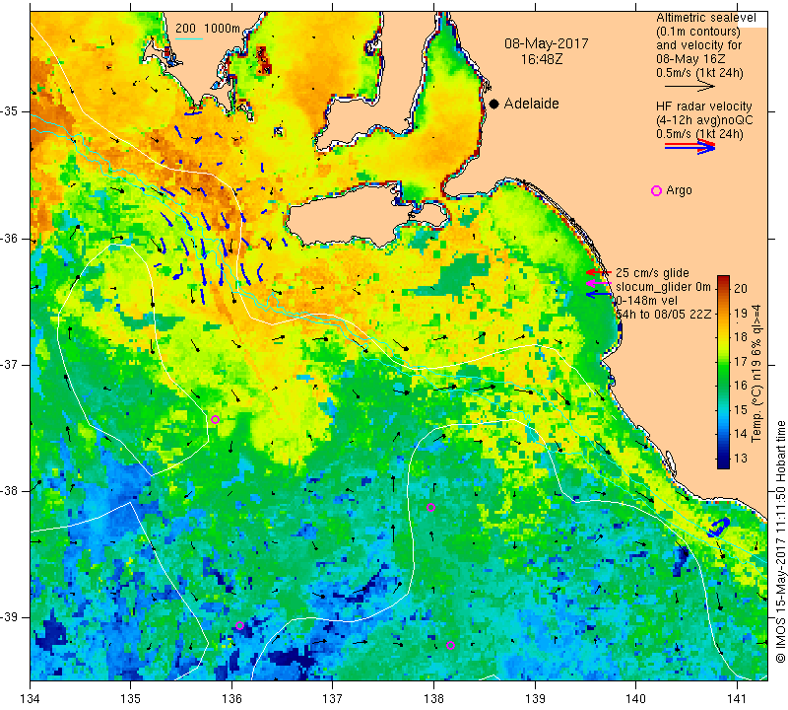Viewport: 788px width, 710px height.
Task: Click the magenta Argo circle in the legend
Action: click(656, 190)
